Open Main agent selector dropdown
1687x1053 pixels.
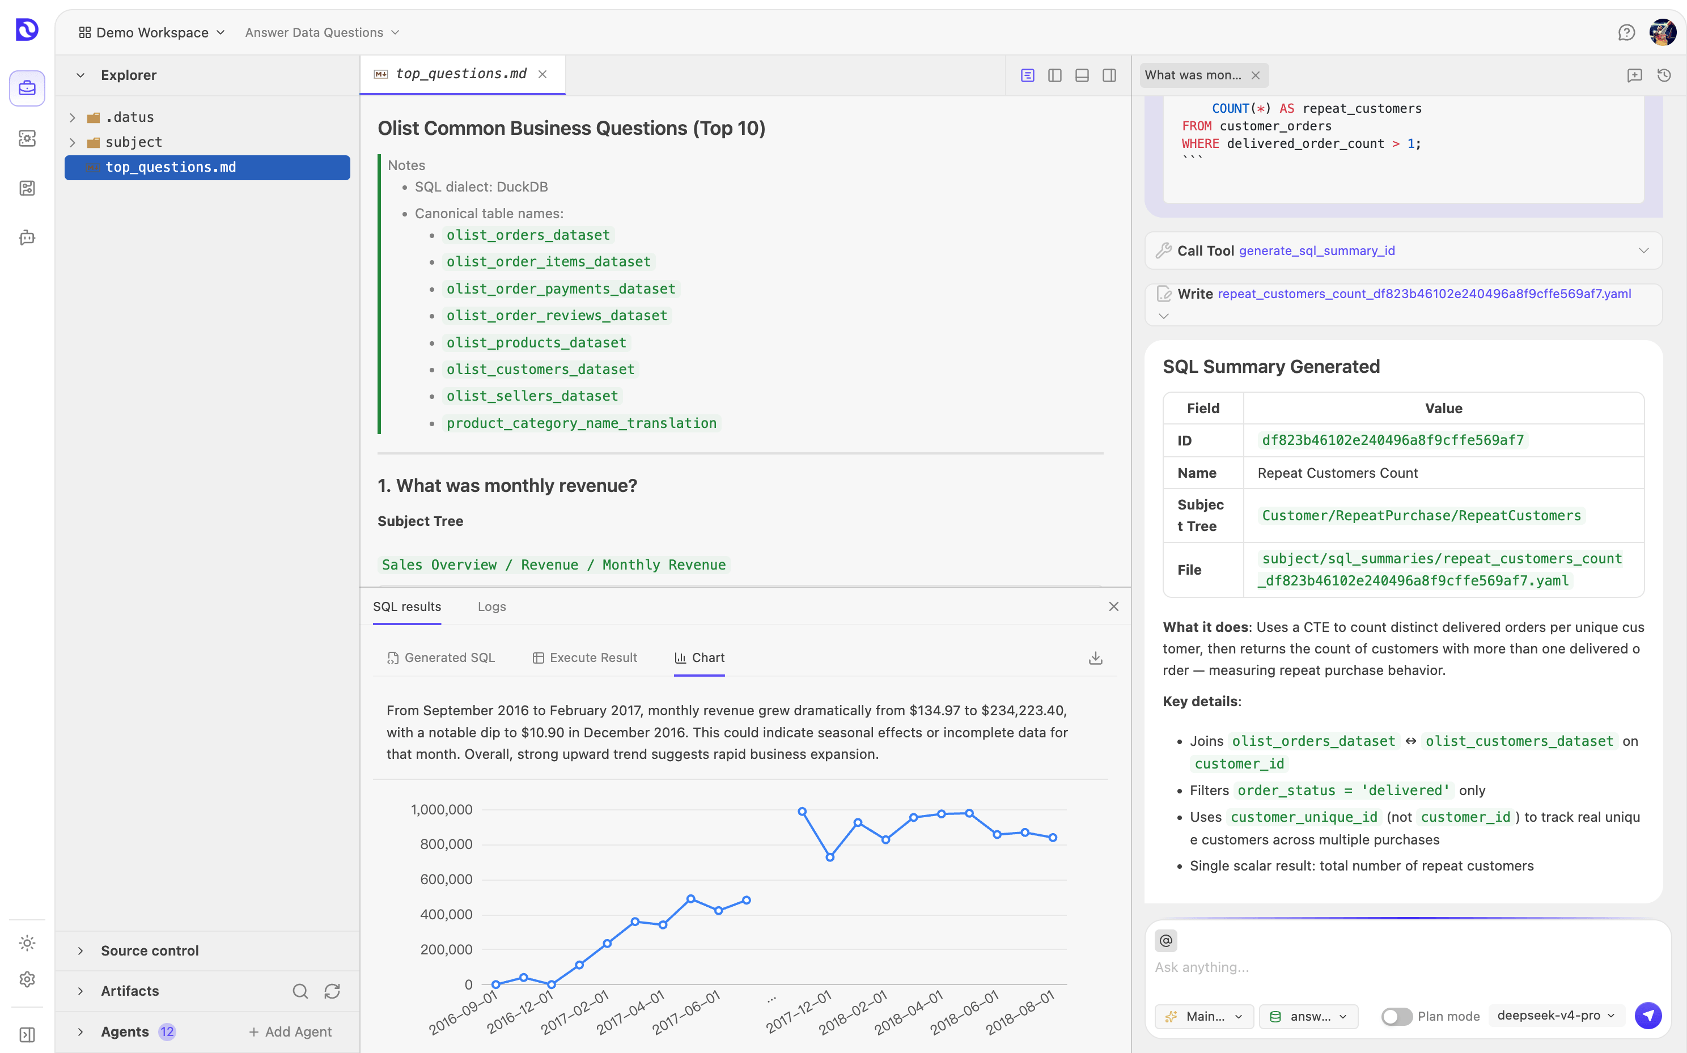pyautogui.click(x=1204, y=1016)
